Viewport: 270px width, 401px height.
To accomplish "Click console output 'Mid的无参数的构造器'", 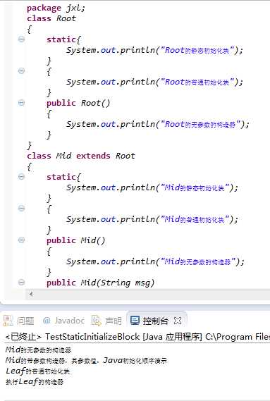I will [x=38, y=350].
